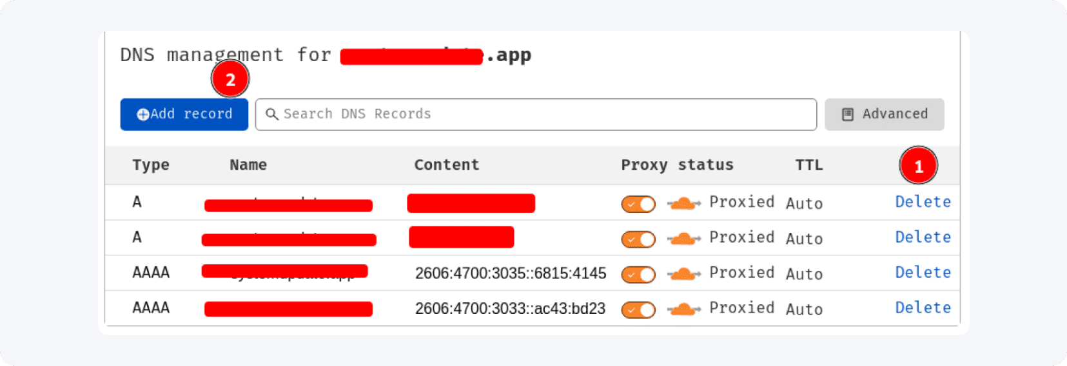
Task: Delete the first A record
Action: (x=923, y=202)
